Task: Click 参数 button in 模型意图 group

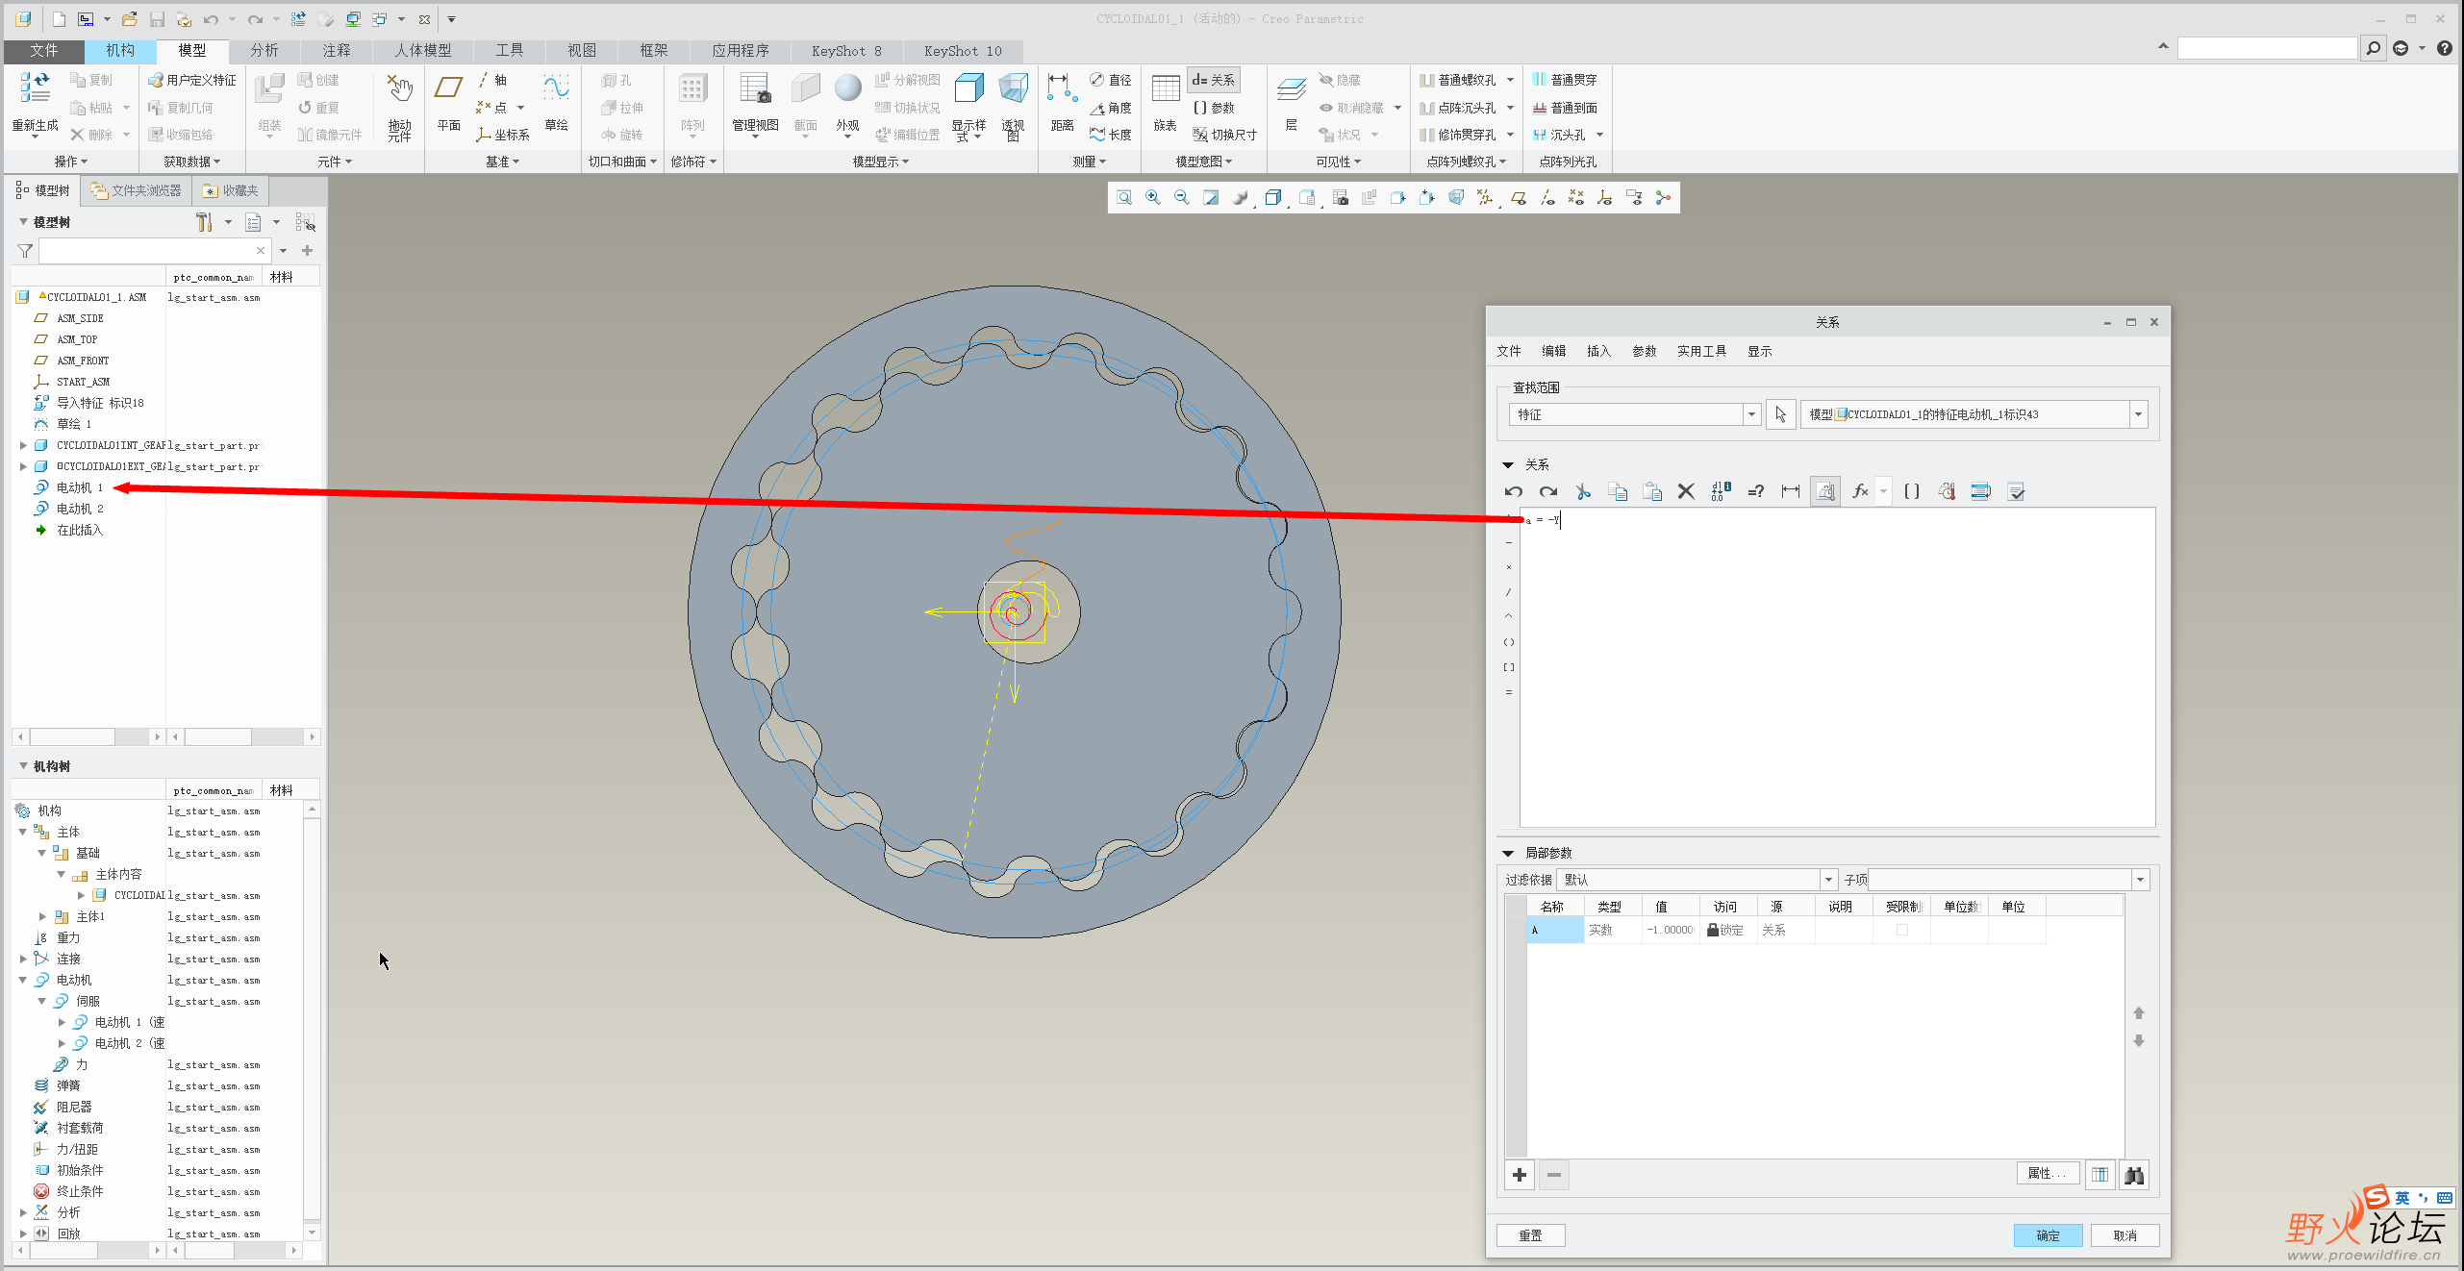Action: tap(1214, 108)
